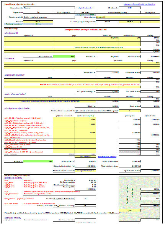Select the 'obchodní náklady' section heading
This screenshot has height=230, width=165.
tap(13, 218)
